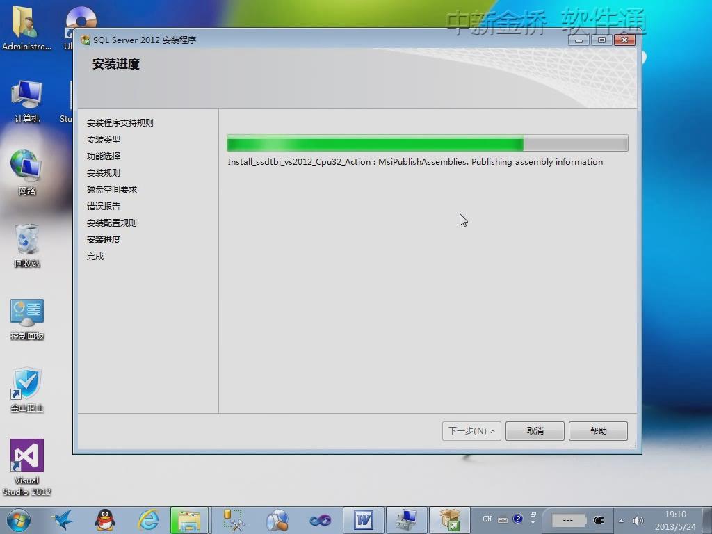Viewport: 712px width, 534px height.
Task: Launch Internet Explorer from the taskbar
Action: click(x=148, y=520)
